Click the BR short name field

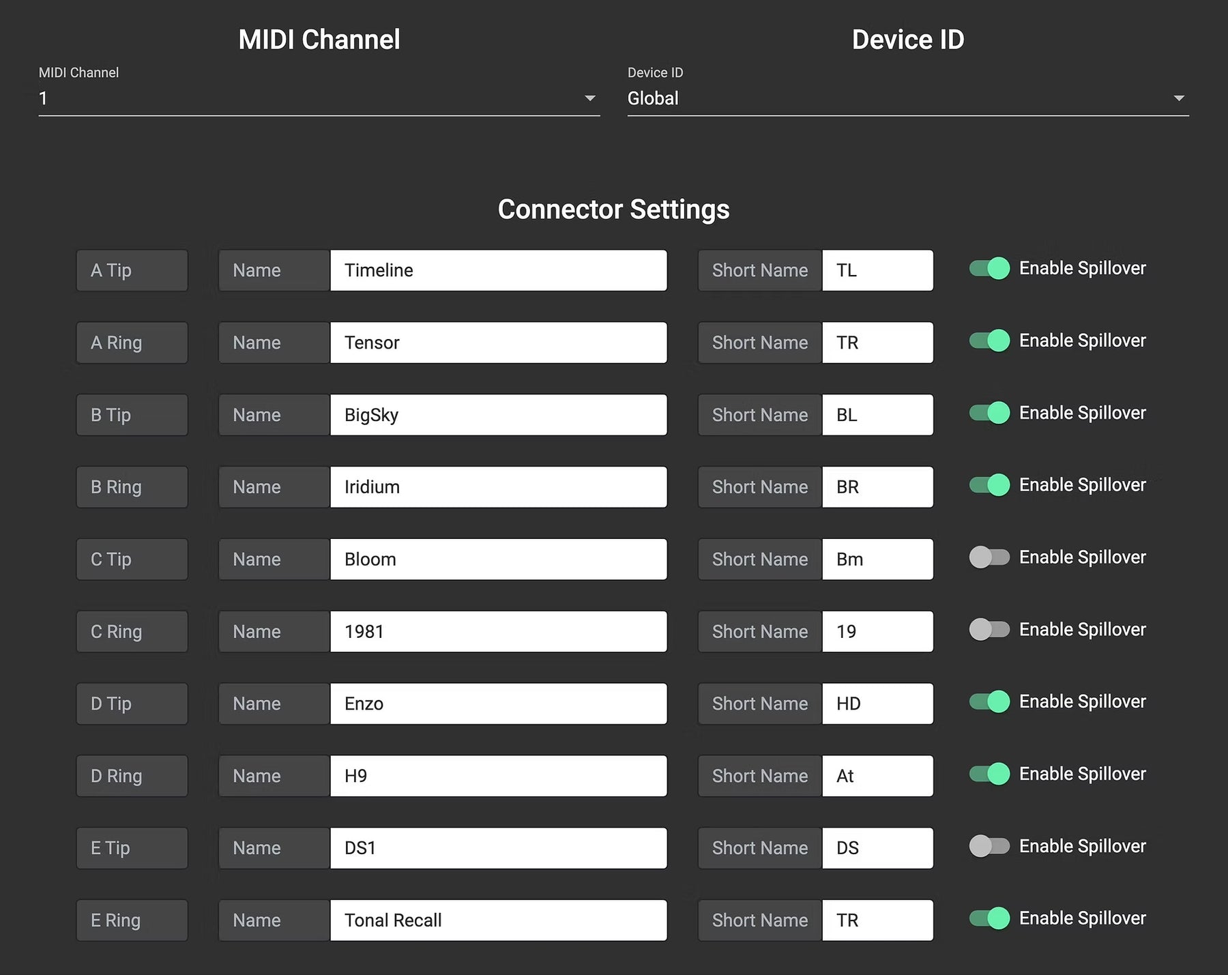click(x=878, y=487)
